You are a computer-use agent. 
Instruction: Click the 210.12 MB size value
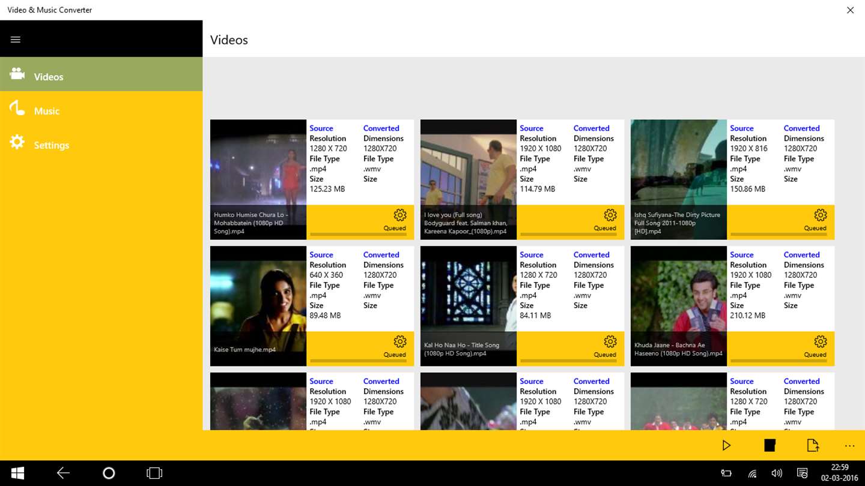click(x=748, y=316)
